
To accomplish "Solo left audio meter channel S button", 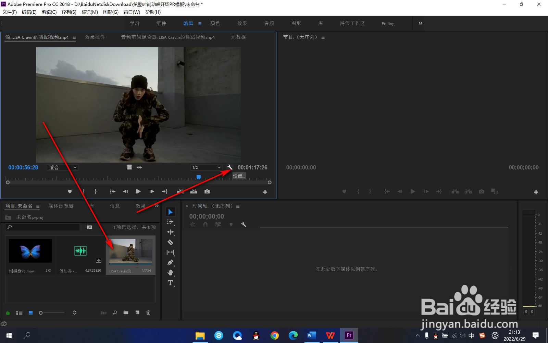I will [526, 312].
